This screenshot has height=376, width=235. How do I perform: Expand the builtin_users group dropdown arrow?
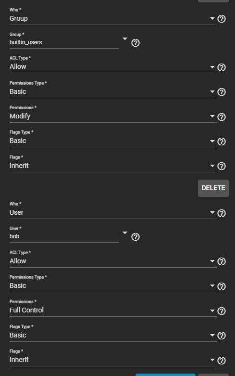click(x=125, y=39)
